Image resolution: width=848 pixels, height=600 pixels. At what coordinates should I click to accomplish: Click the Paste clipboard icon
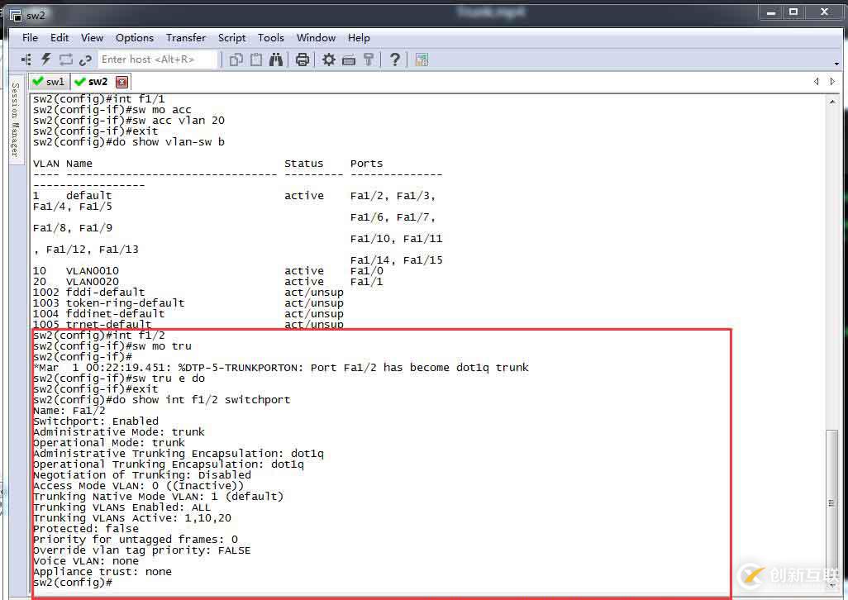click(x=256, y=60)
